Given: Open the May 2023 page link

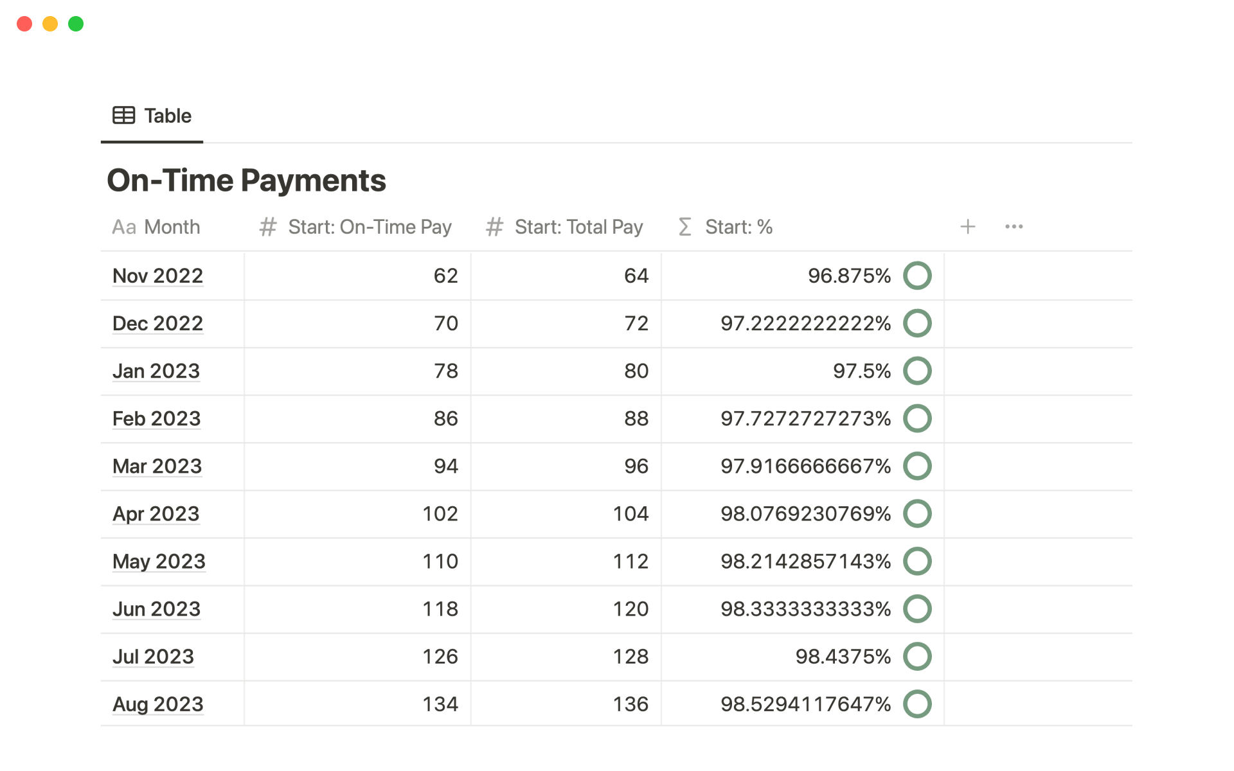Looking at the screenshot, I should tap(159, 562).
